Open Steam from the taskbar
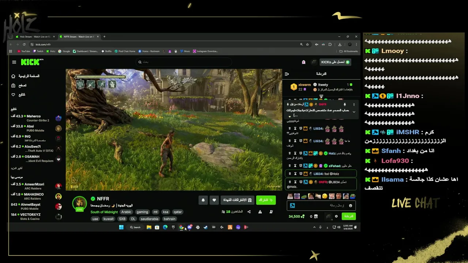468x263 pixels. pyautogui.click(x=205, y=227)
